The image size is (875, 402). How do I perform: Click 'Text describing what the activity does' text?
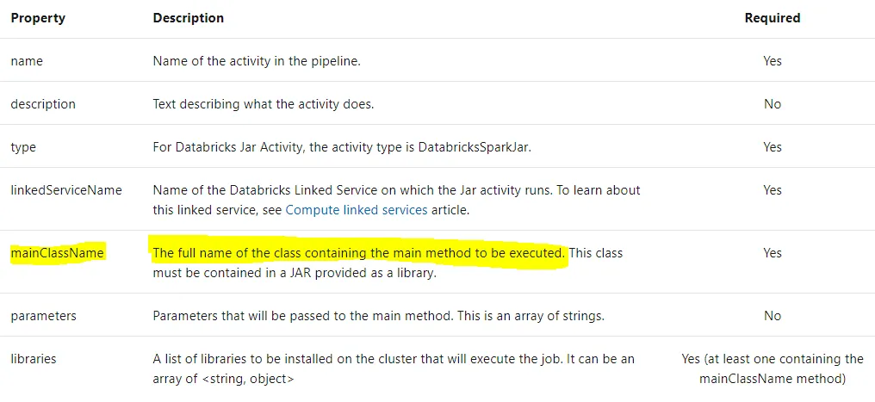coord(263,104)
